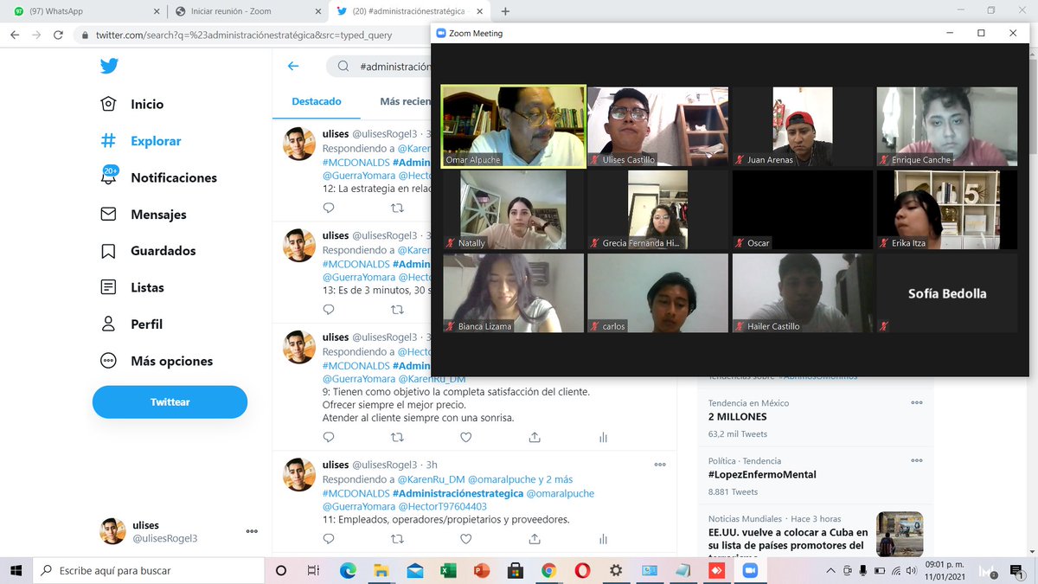The image size is (1038, 584).
Task: Click the Twitter bird logo
Action: pos(109,66)
